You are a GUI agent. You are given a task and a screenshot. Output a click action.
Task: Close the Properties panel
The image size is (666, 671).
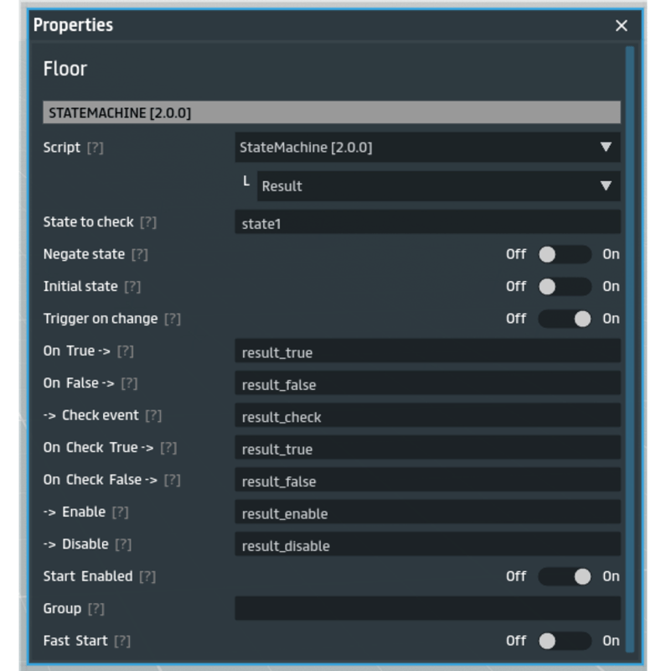pos(621,26)
